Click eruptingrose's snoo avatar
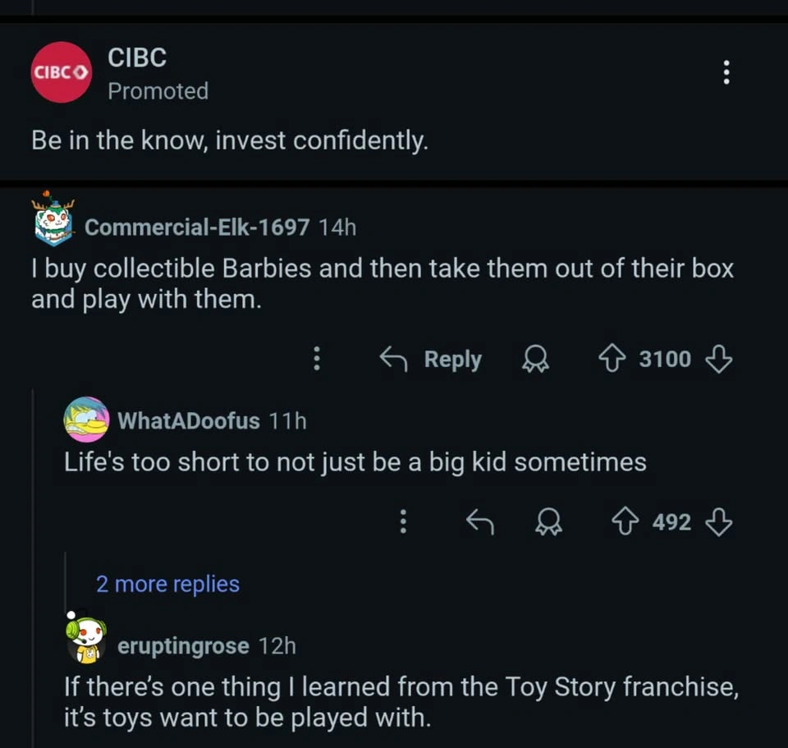The image size is (788, 748). click(x=86, y=638)
